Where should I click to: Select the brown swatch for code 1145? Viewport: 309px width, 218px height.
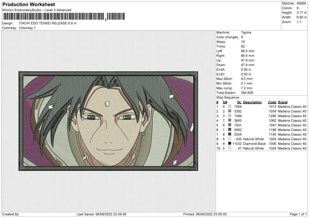pos(230,134)
